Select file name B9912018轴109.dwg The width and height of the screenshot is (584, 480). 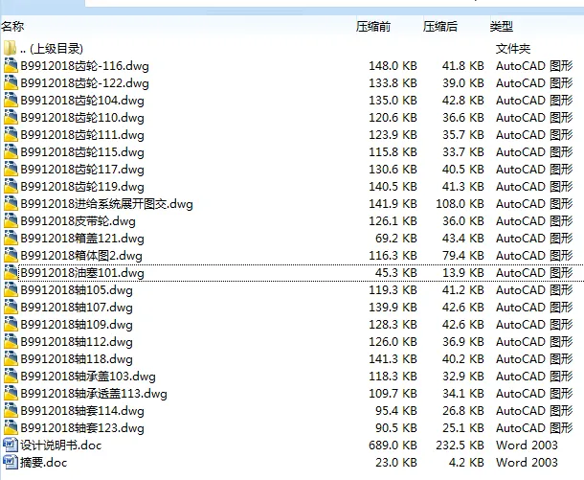tap(77, 325)
